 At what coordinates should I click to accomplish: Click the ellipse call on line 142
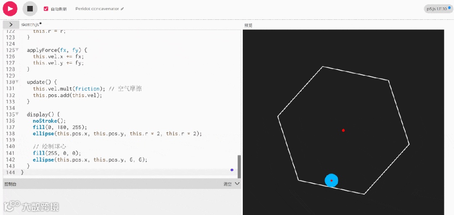(90, 159)
